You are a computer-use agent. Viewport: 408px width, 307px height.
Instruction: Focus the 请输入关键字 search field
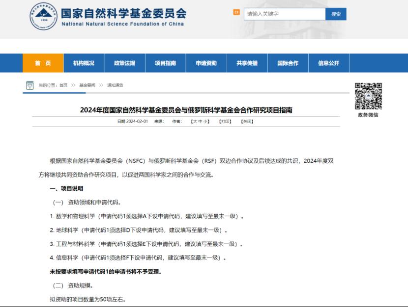click(x=284, y=14)
